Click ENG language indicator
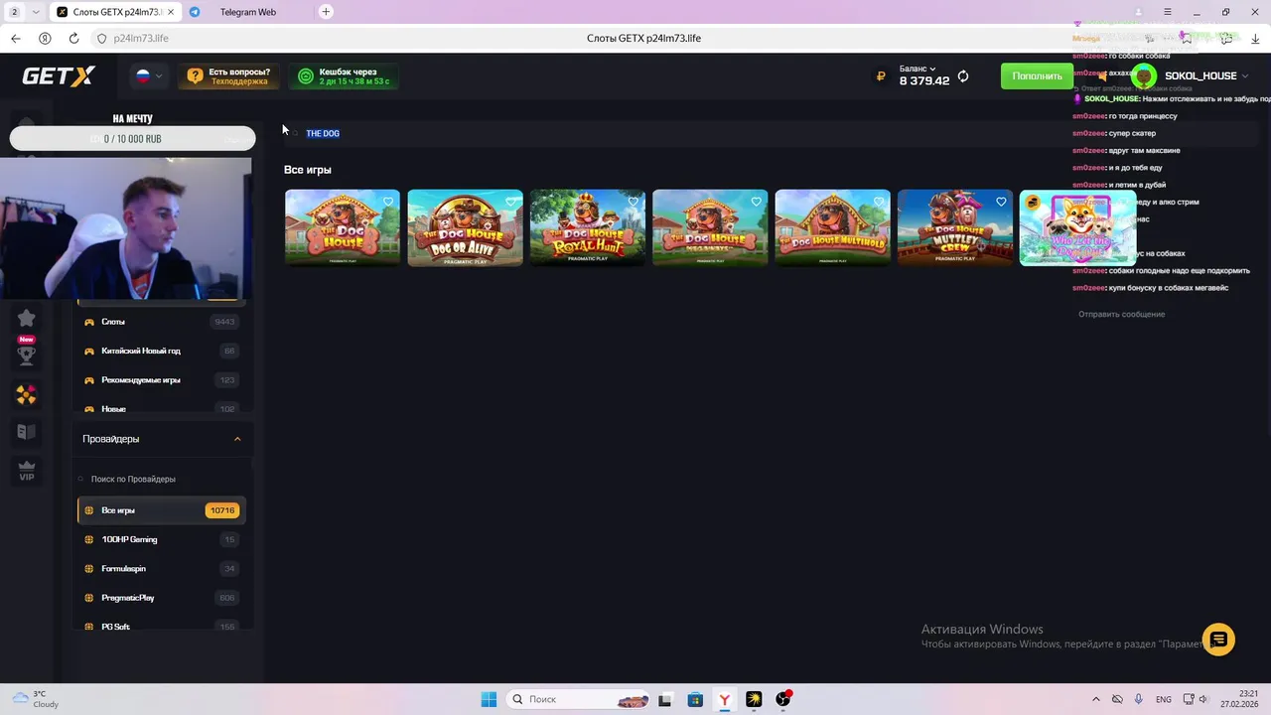 (1163, 699)
